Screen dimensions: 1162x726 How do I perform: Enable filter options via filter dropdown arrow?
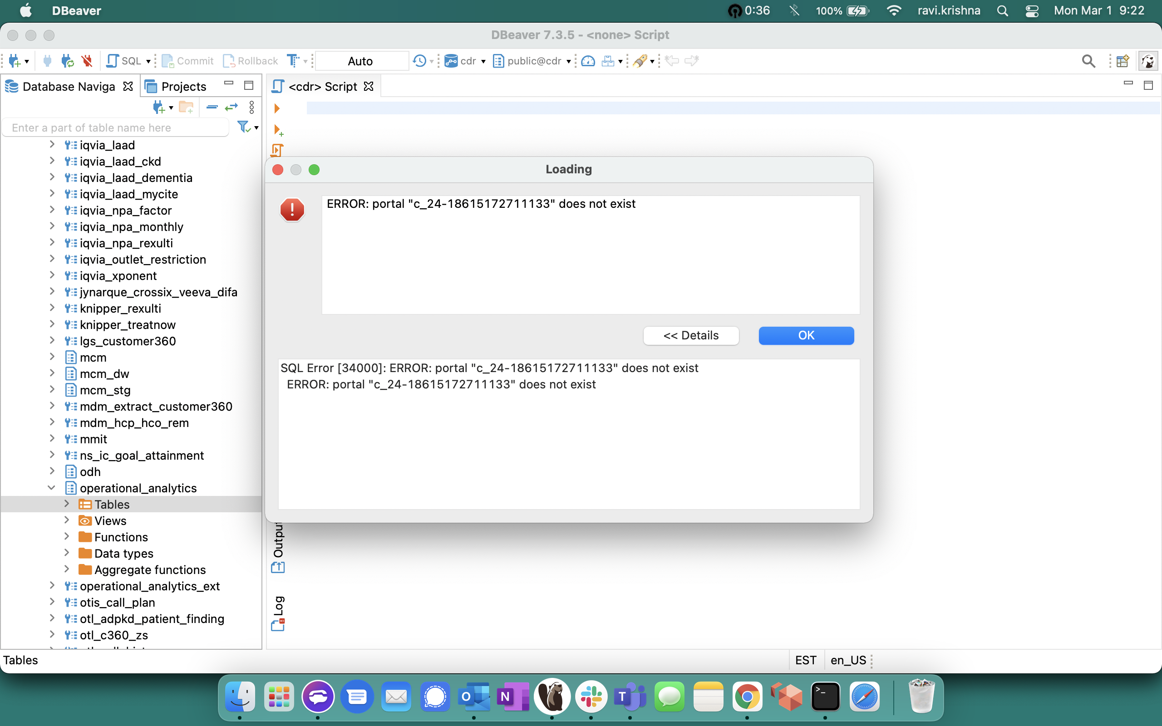point(256,128)
